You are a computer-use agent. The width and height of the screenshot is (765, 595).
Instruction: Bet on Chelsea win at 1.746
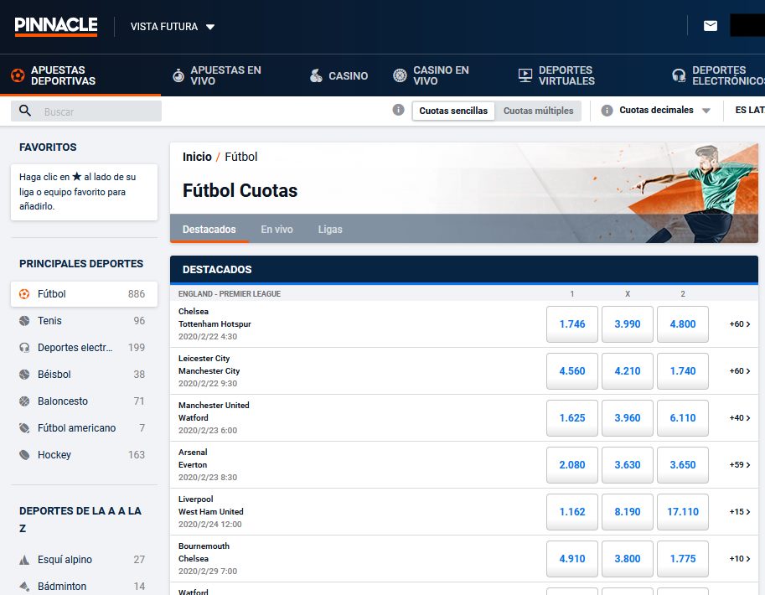[571, 324]
